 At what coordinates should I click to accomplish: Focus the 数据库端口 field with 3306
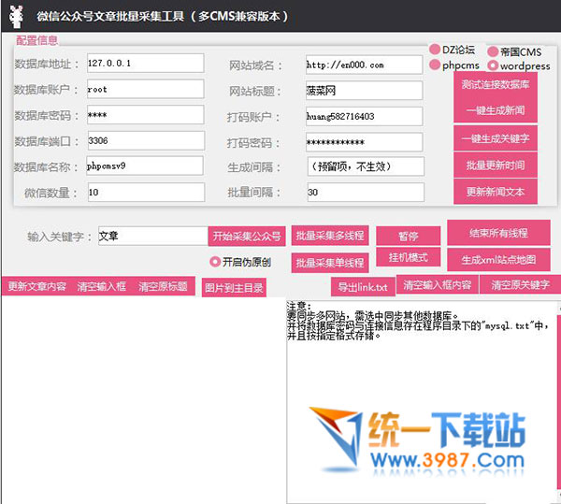pyautogui.click(x=147, y=140)
